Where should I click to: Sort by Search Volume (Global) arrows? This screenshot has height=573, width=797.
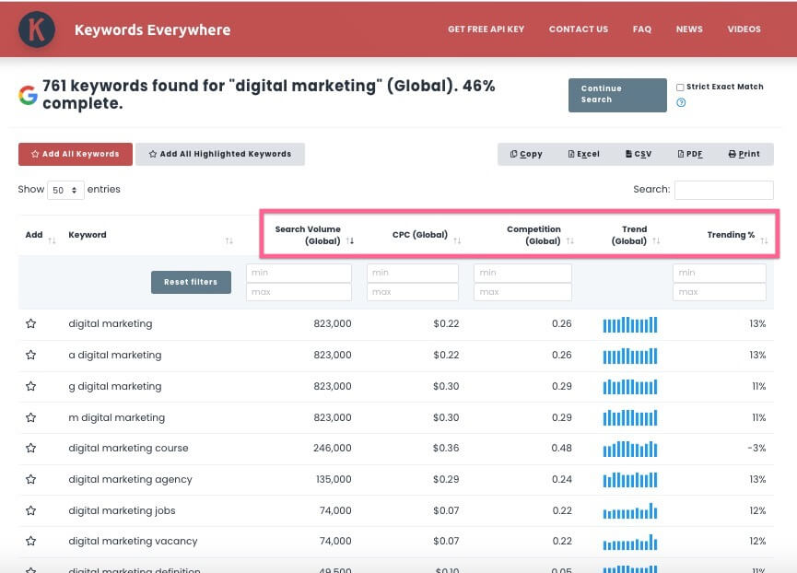[x=350, y=240]
